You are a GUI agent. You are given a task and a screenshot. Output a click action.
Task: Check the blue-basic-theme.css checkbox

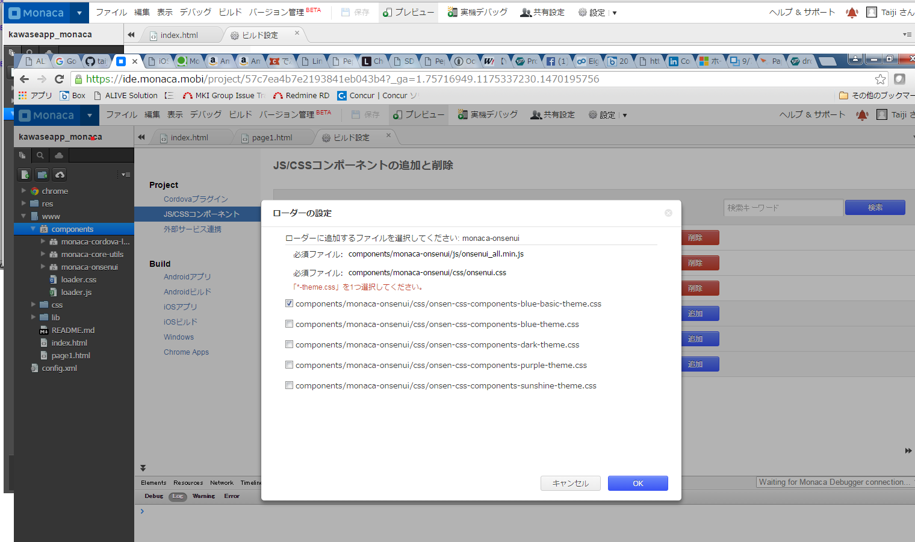coord(289,304)
